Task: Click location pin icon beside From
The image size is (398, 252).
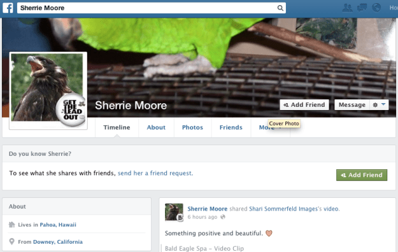Action: (11, 242)
